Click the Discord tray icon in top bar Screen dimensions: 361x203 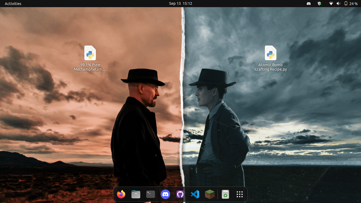point(309,3)
